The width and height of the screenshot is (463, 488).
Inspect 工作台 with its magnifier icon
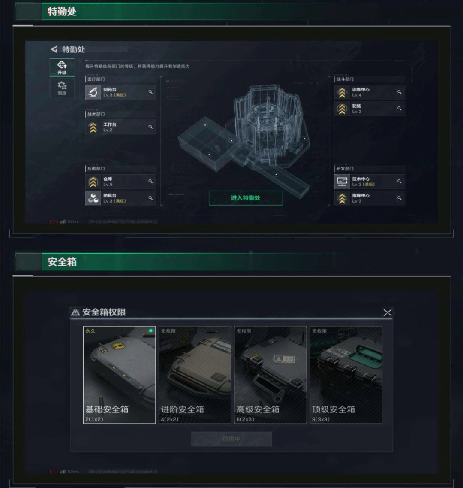150,127
